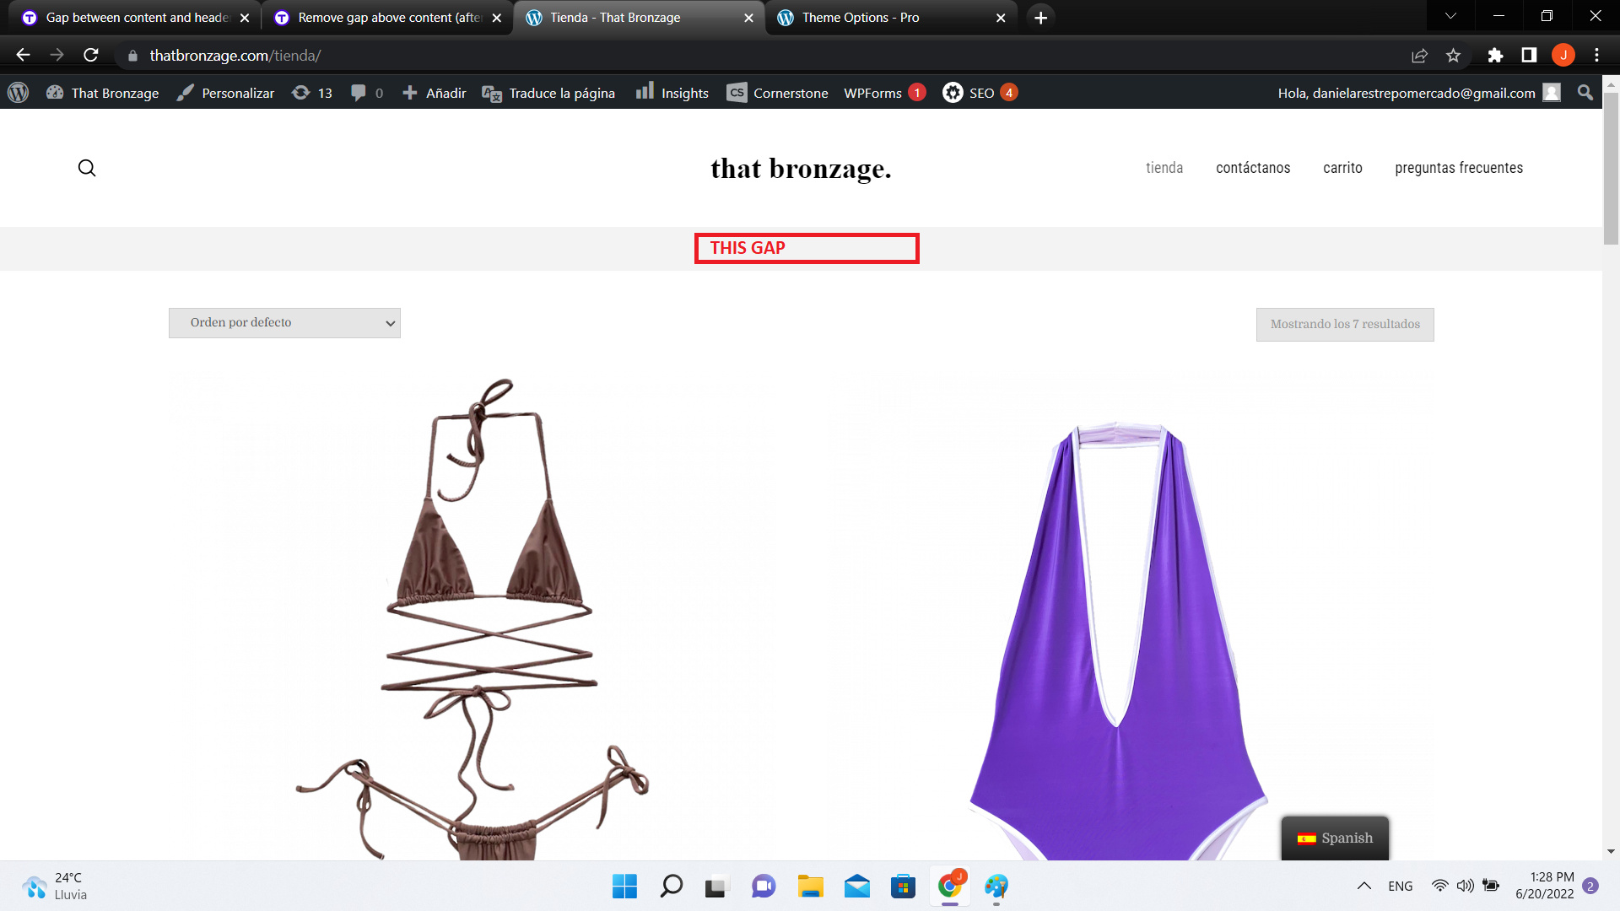Image resolution: width=1620 pixels, height=911 pixels.
Task: Click the admin bar search magnifier
Action: pyautogui.click(x=1585, y=93)
